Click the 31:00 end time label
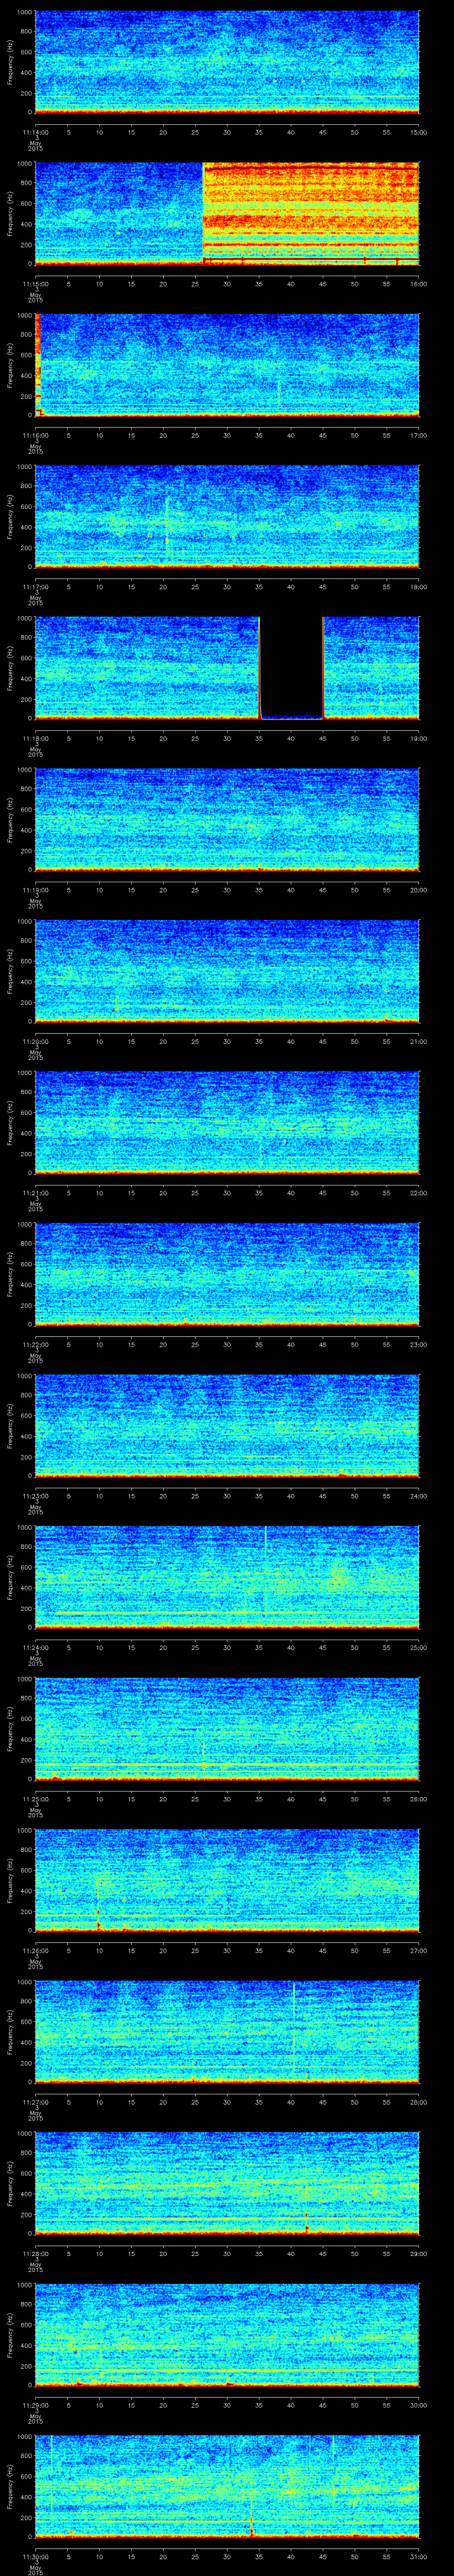Screen dimensions: 454x2576 point(418,2556)
